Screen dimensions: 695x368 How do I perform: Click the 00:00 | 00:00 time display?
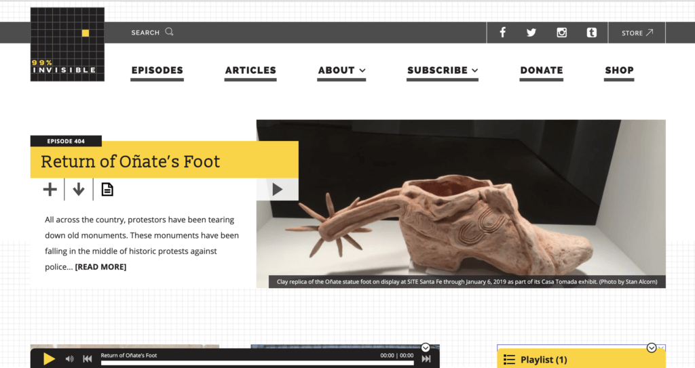tap(396, 355)
